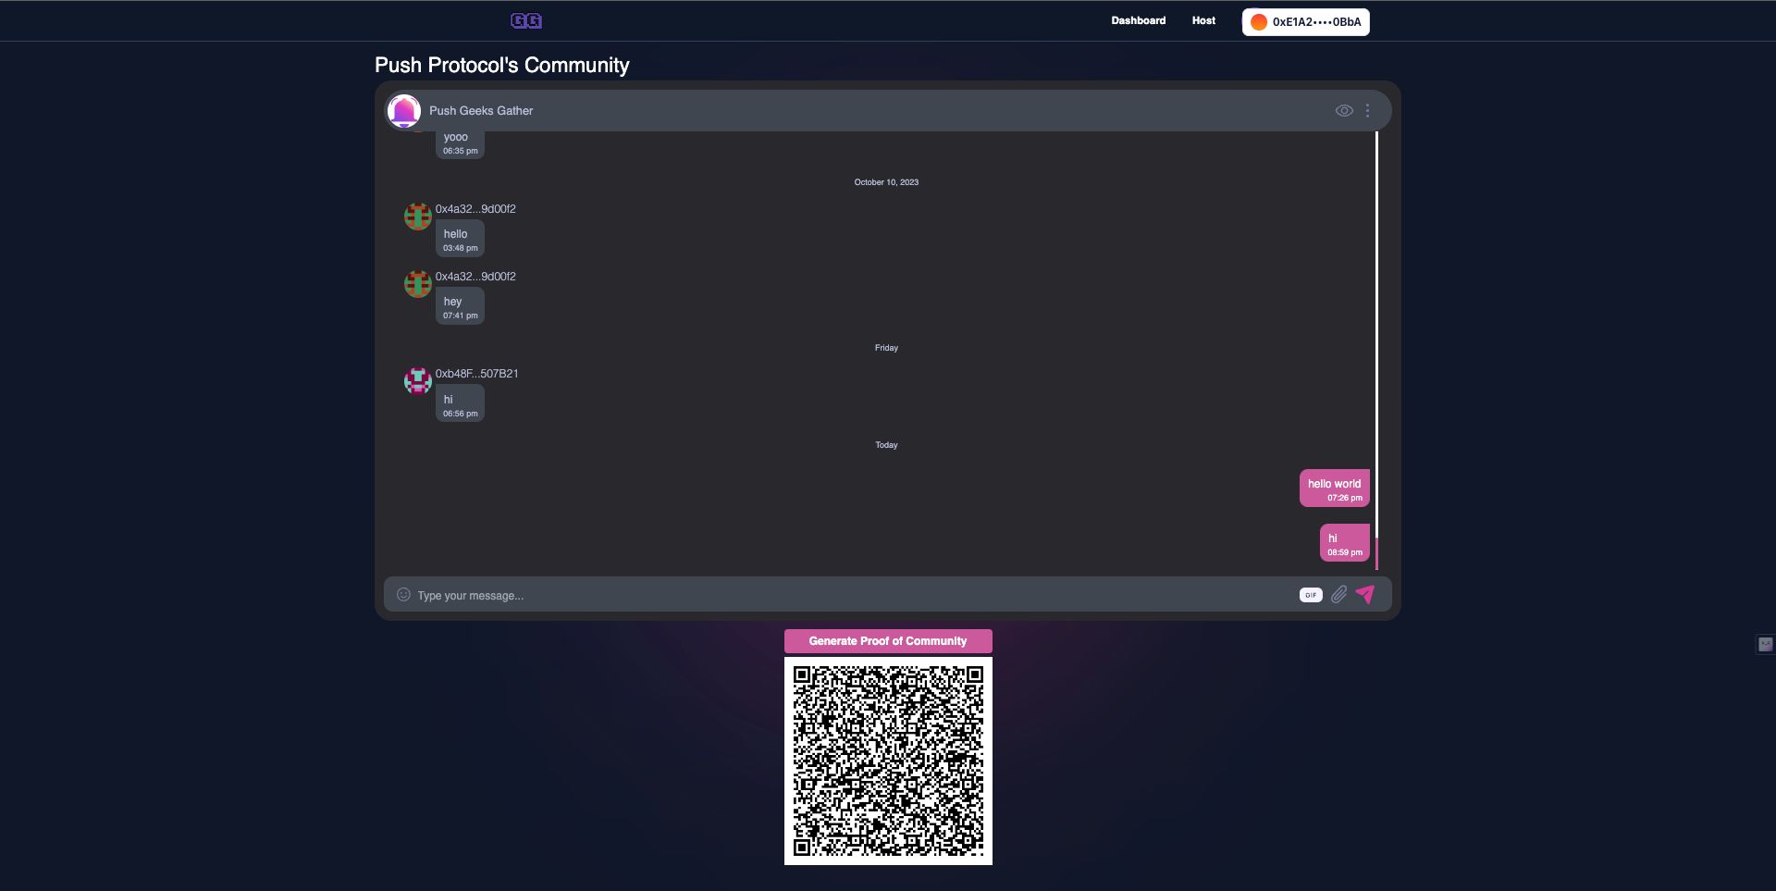Click the 'Push Geeks Gather' group name
The image size is (1776, 891).
click(x=481, y=110)
